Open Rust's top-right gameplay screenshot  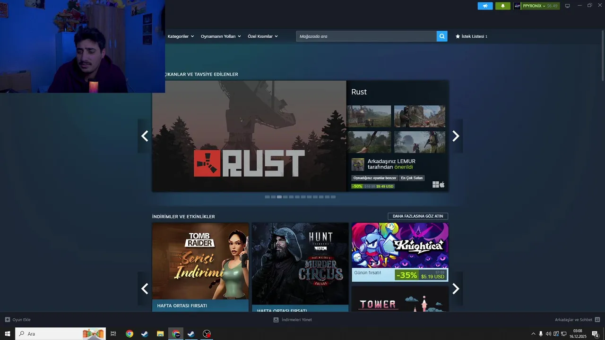[420, 116]
